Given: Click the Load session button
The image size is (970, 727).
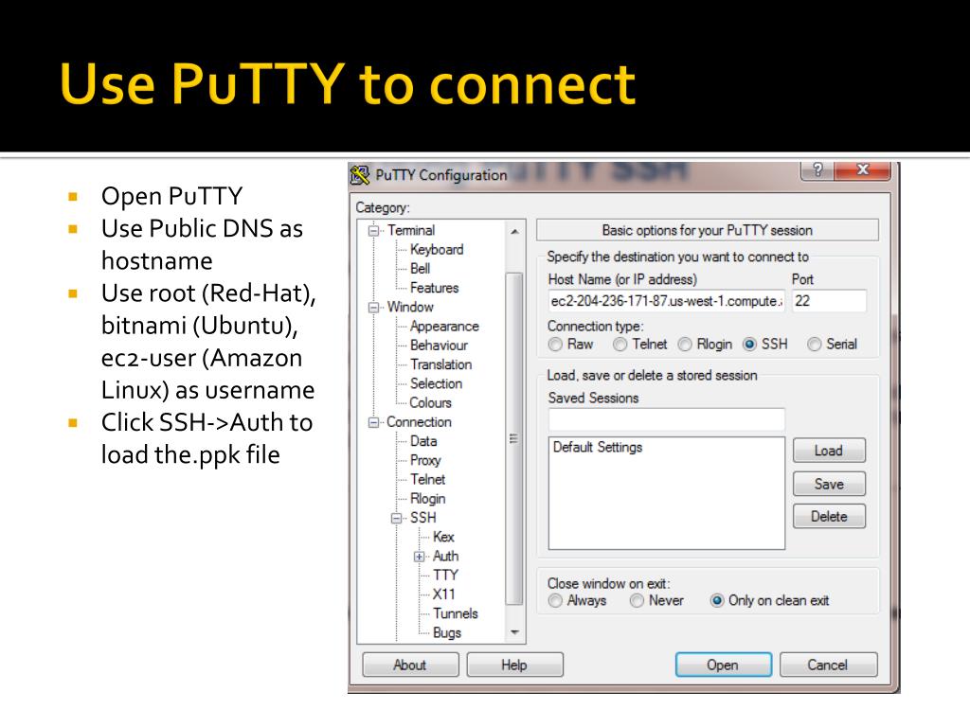Looking at the screenshot, I should 829,451.
